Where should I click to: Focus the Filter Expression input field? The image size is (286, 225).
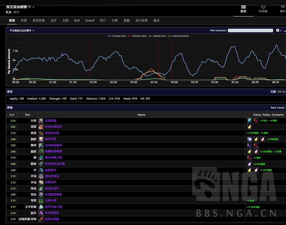(250, 31)
